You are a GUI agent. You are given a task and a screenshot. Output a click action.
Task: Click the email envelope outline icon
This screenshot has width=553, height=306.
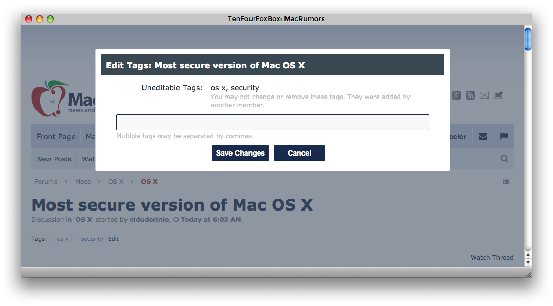point(484,95)
